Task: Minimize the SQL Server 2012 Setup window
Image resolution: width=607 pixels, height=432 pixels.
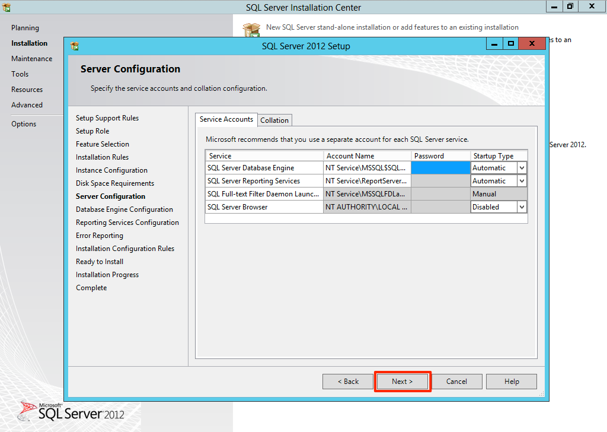Action: coord(494,43)
